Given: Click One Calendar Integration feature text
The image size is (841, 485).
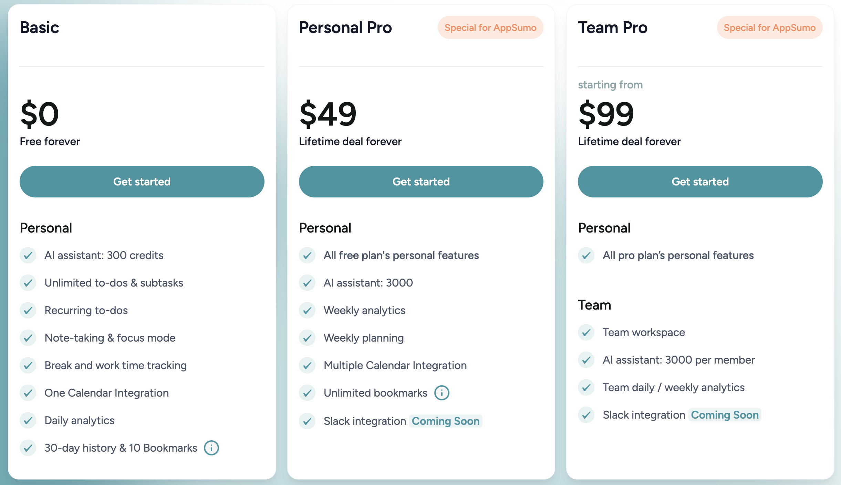Looking at the screenshot, I should point(107,393).
